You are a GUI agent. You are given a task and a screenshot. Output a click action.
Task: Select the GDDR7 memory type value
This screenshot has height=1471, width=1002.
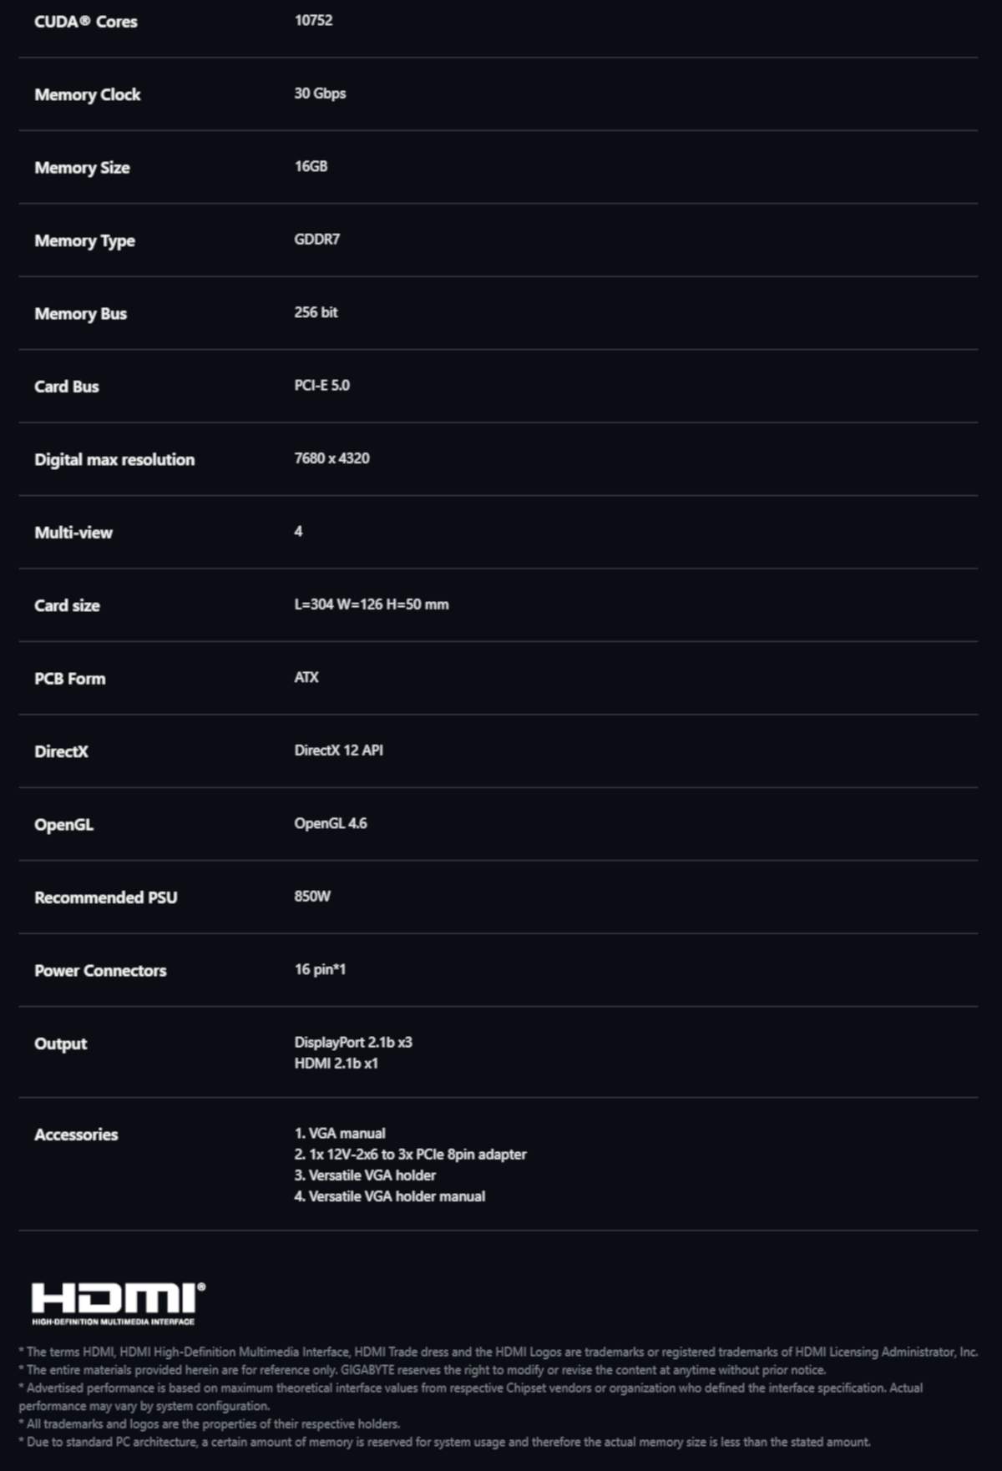click(x=316, y=240)
